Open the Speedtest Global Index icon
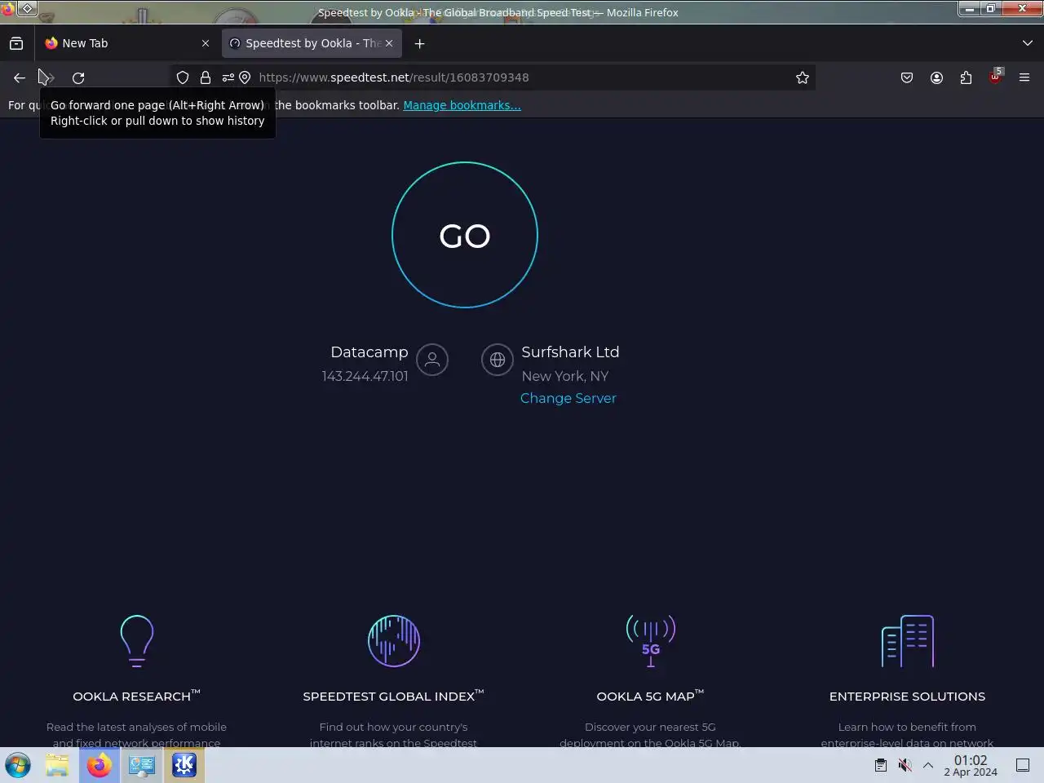The height and width of the screenshot is (783, 1044). coord(394,641)
